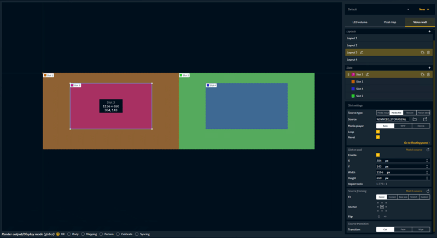The width and height of the screenshot is (437, 238).
Task: Toggle the Enable checkbox for slot
Action: [x=378, y=155]
